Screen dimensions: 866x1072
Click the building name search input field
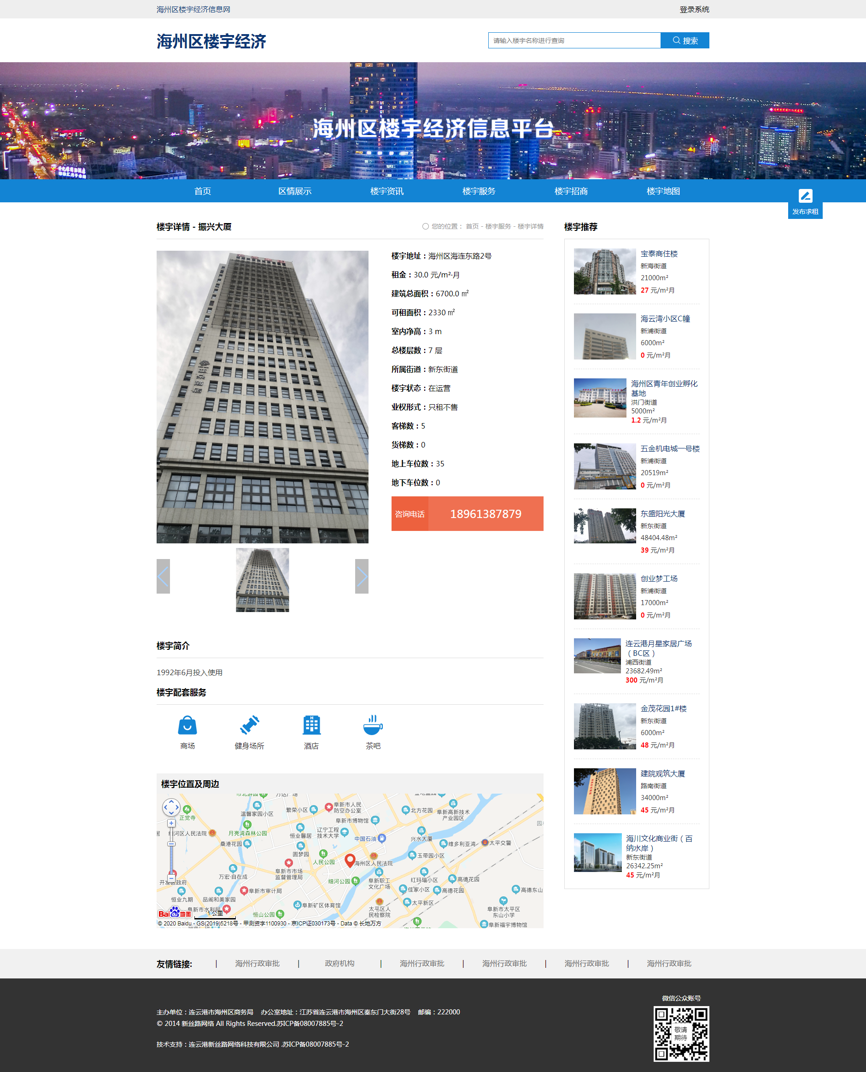coord(573,41)
